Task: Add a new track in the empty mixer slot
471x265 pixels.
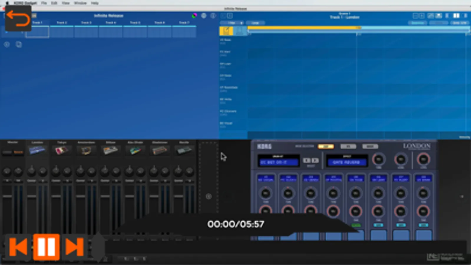Action: coord(209,196)
